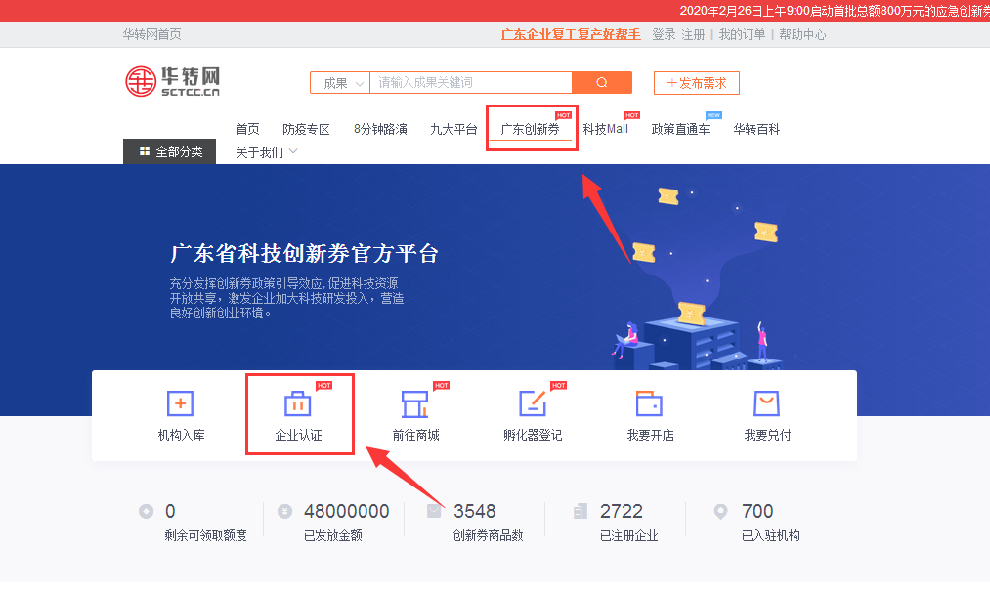Click the 华转网 logo

click(173, 81)
